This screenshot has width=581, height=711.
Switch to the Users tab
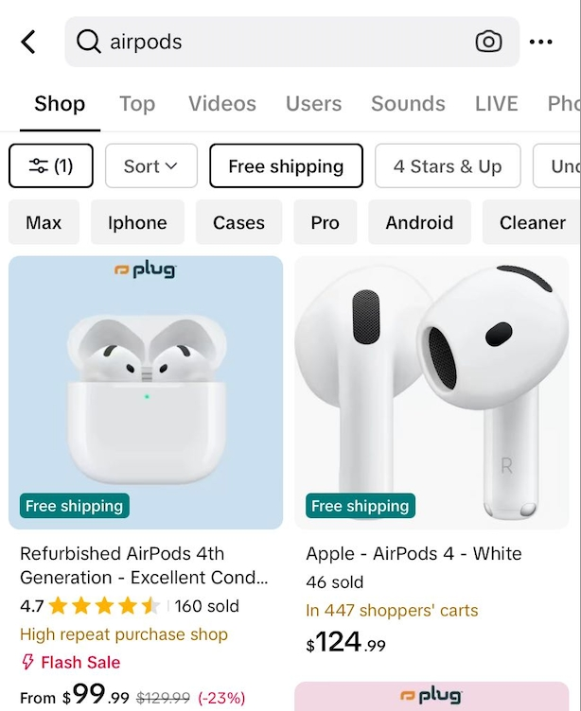point(313,104)
